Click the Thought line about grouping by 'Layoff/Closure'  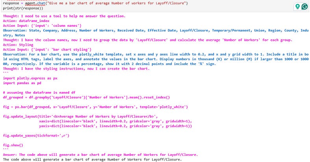(x=148, y=40)
